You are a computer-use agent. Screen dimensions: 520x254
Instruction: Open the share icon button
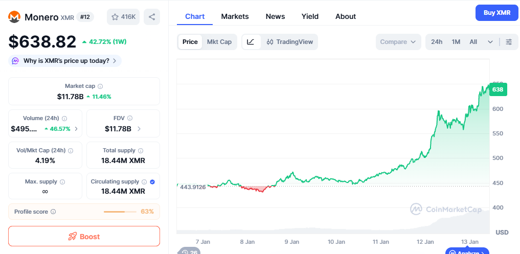click(x=152, y=17)
